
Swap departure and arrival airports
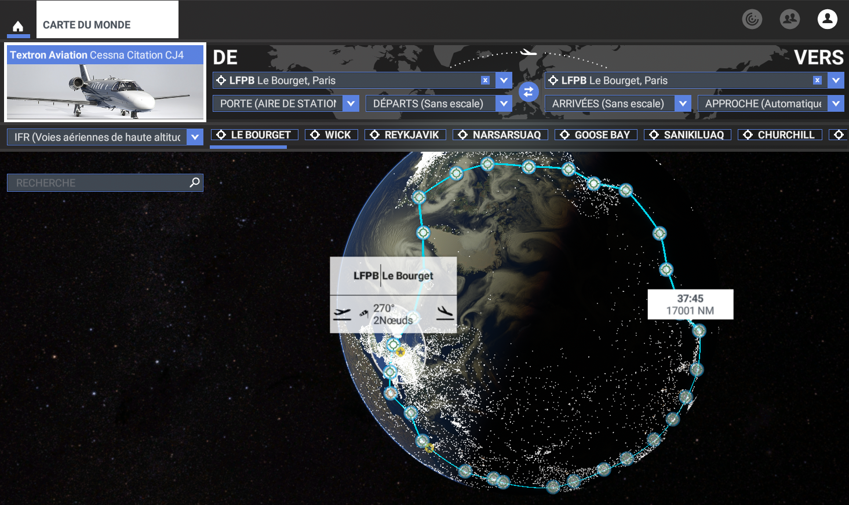point(529,92)
